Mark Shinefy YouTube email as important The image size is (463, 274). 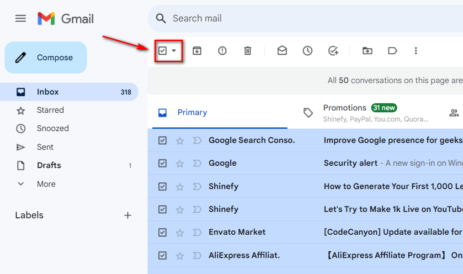tap(197, 210)
